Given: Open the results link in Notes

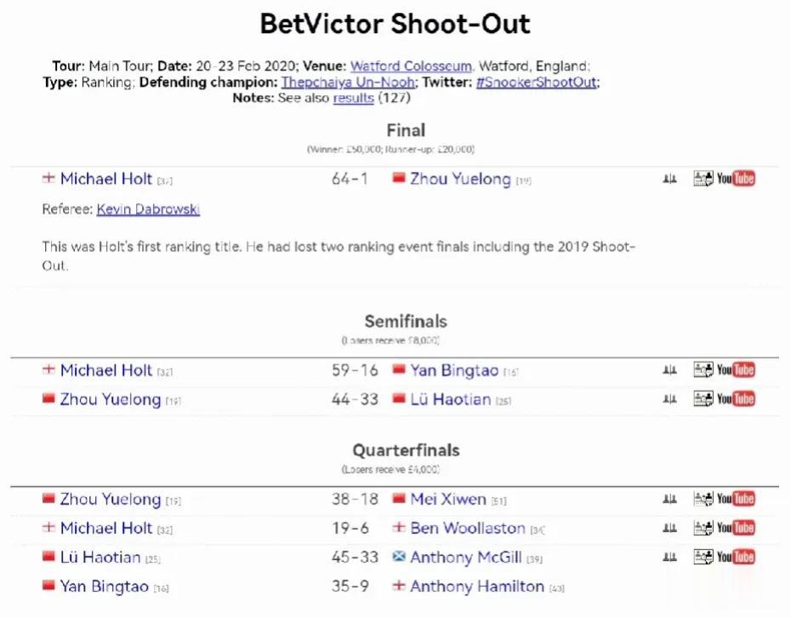Looking at the screenshot, I should coord(354,97).
